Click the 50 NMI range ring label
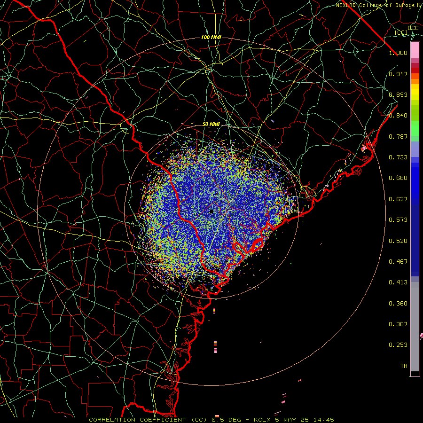 point(211,124)
